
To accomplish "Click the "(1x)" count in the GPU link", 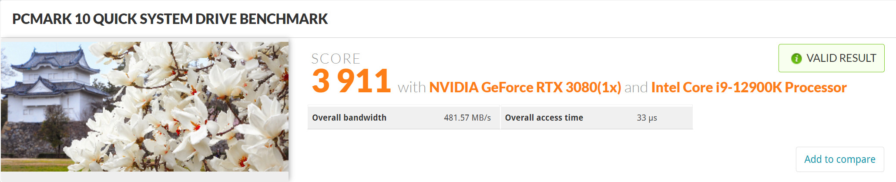I will pos(609,88).
